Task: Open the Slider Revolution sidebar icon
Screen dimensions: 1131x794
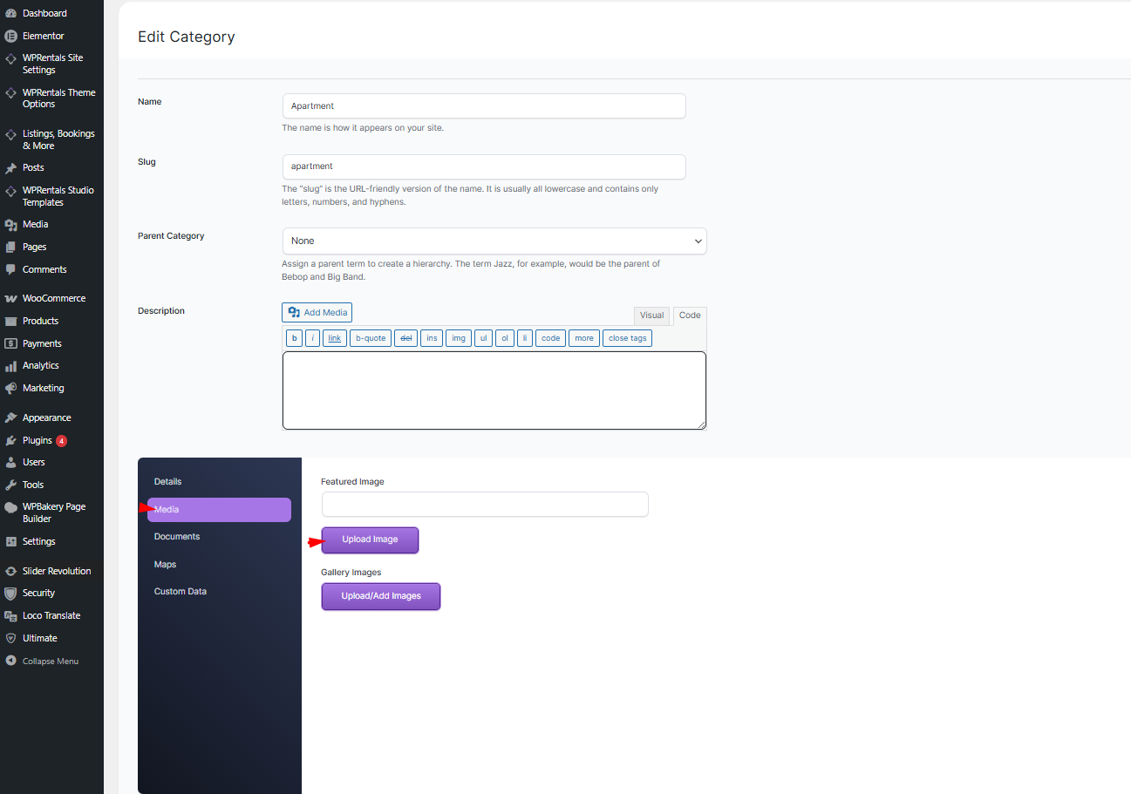Action: coord(10,572)
